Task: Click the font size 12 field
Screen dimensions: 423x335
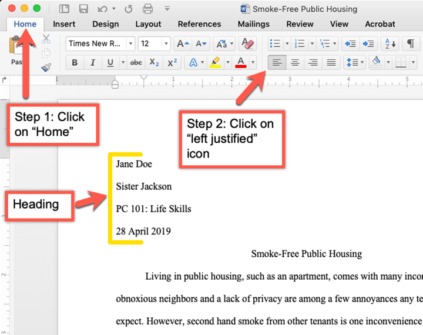Action: tap(150, 43)
